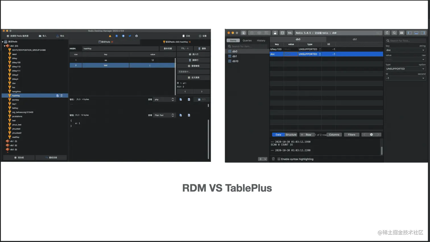Switch to the 测试Redis::db0::hashKey tab
Image resolution: width=430 pixels, height=242 pixels.
175,42
